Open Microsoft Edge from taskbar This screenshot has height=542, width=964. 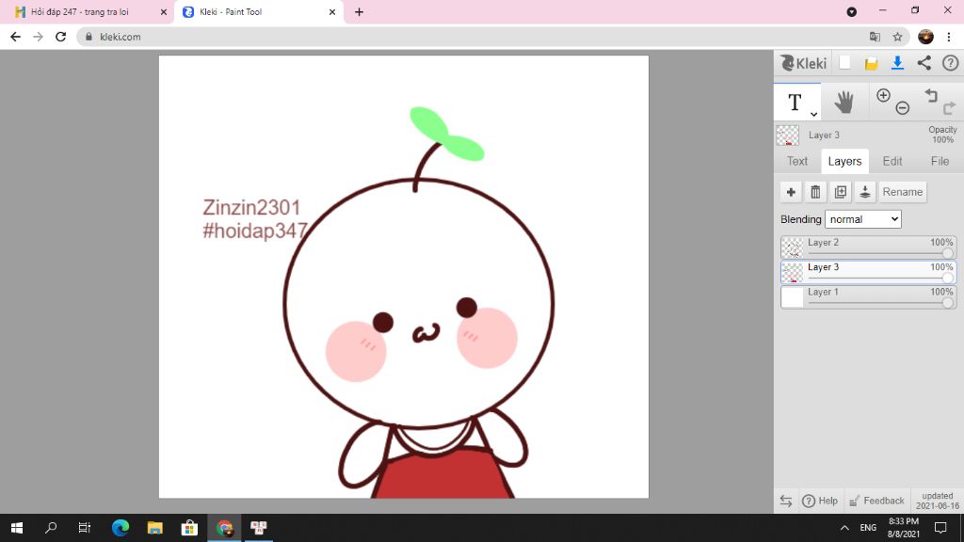pos(120,528)
